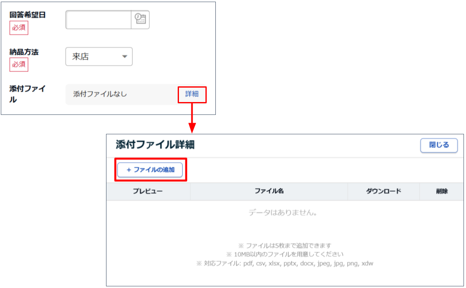The height and width of the screenshot is (288, 466).
Task: Select the プレビュー column header
Action: [148, 191]
